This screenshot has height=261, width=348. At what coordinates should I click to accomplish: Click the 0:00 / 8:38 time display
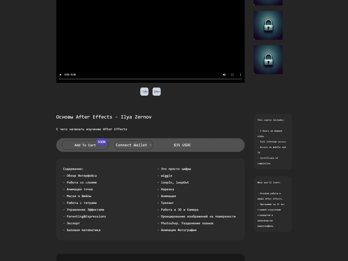pos(70,75)
